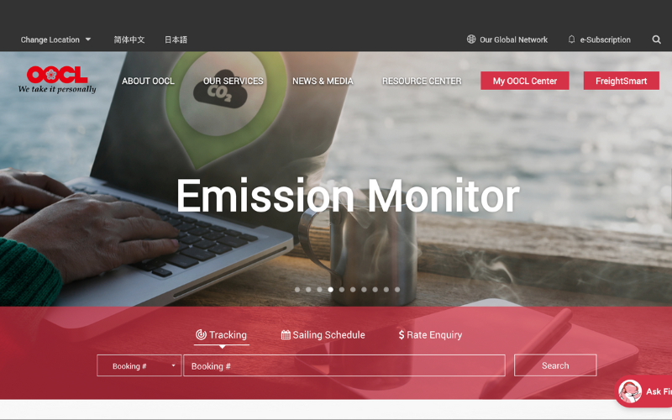The width and height of the screenshot is (672, 420).
Task: Go to the second carousel slide dot
Action: pyautogui.click(x=308, y=290)
